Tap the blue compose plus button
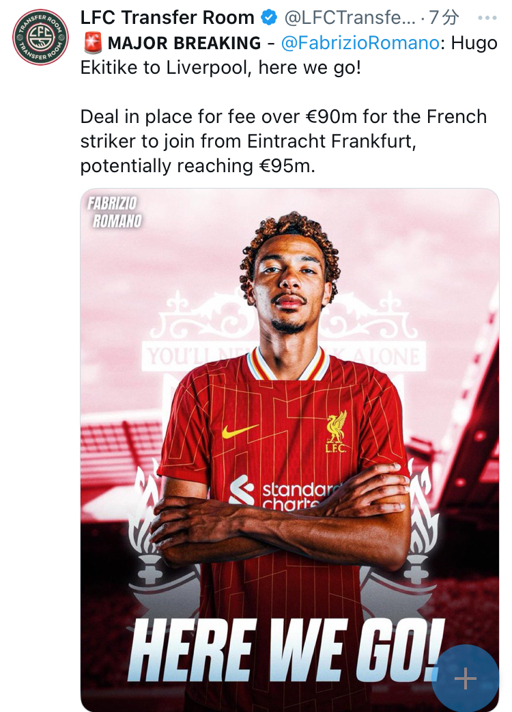Viewport: 512px width, 712px height. [x=466, y=679]
